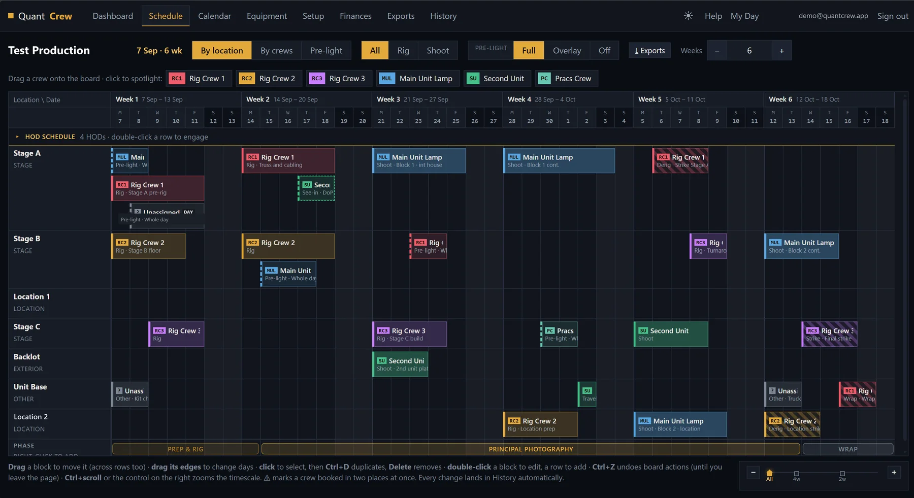Click the Wrap phase bar
Screen dimensions: 914x498
[x=847, y=449]
